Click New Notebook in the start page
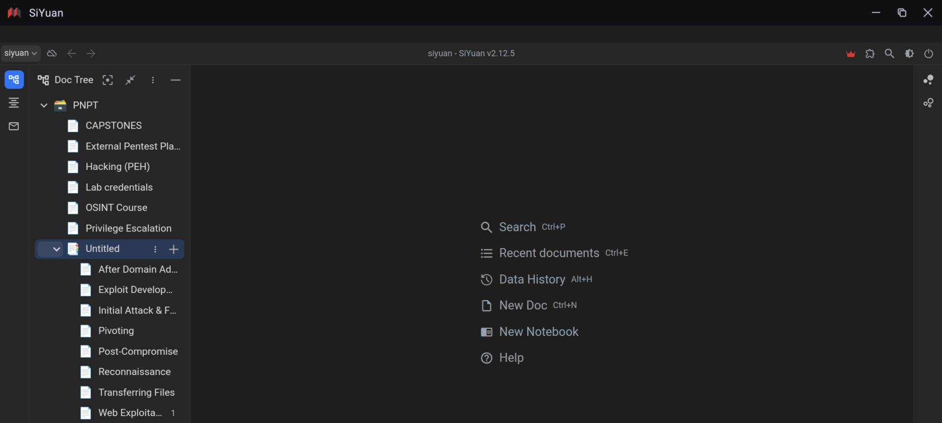 click(x=538, y=332)
